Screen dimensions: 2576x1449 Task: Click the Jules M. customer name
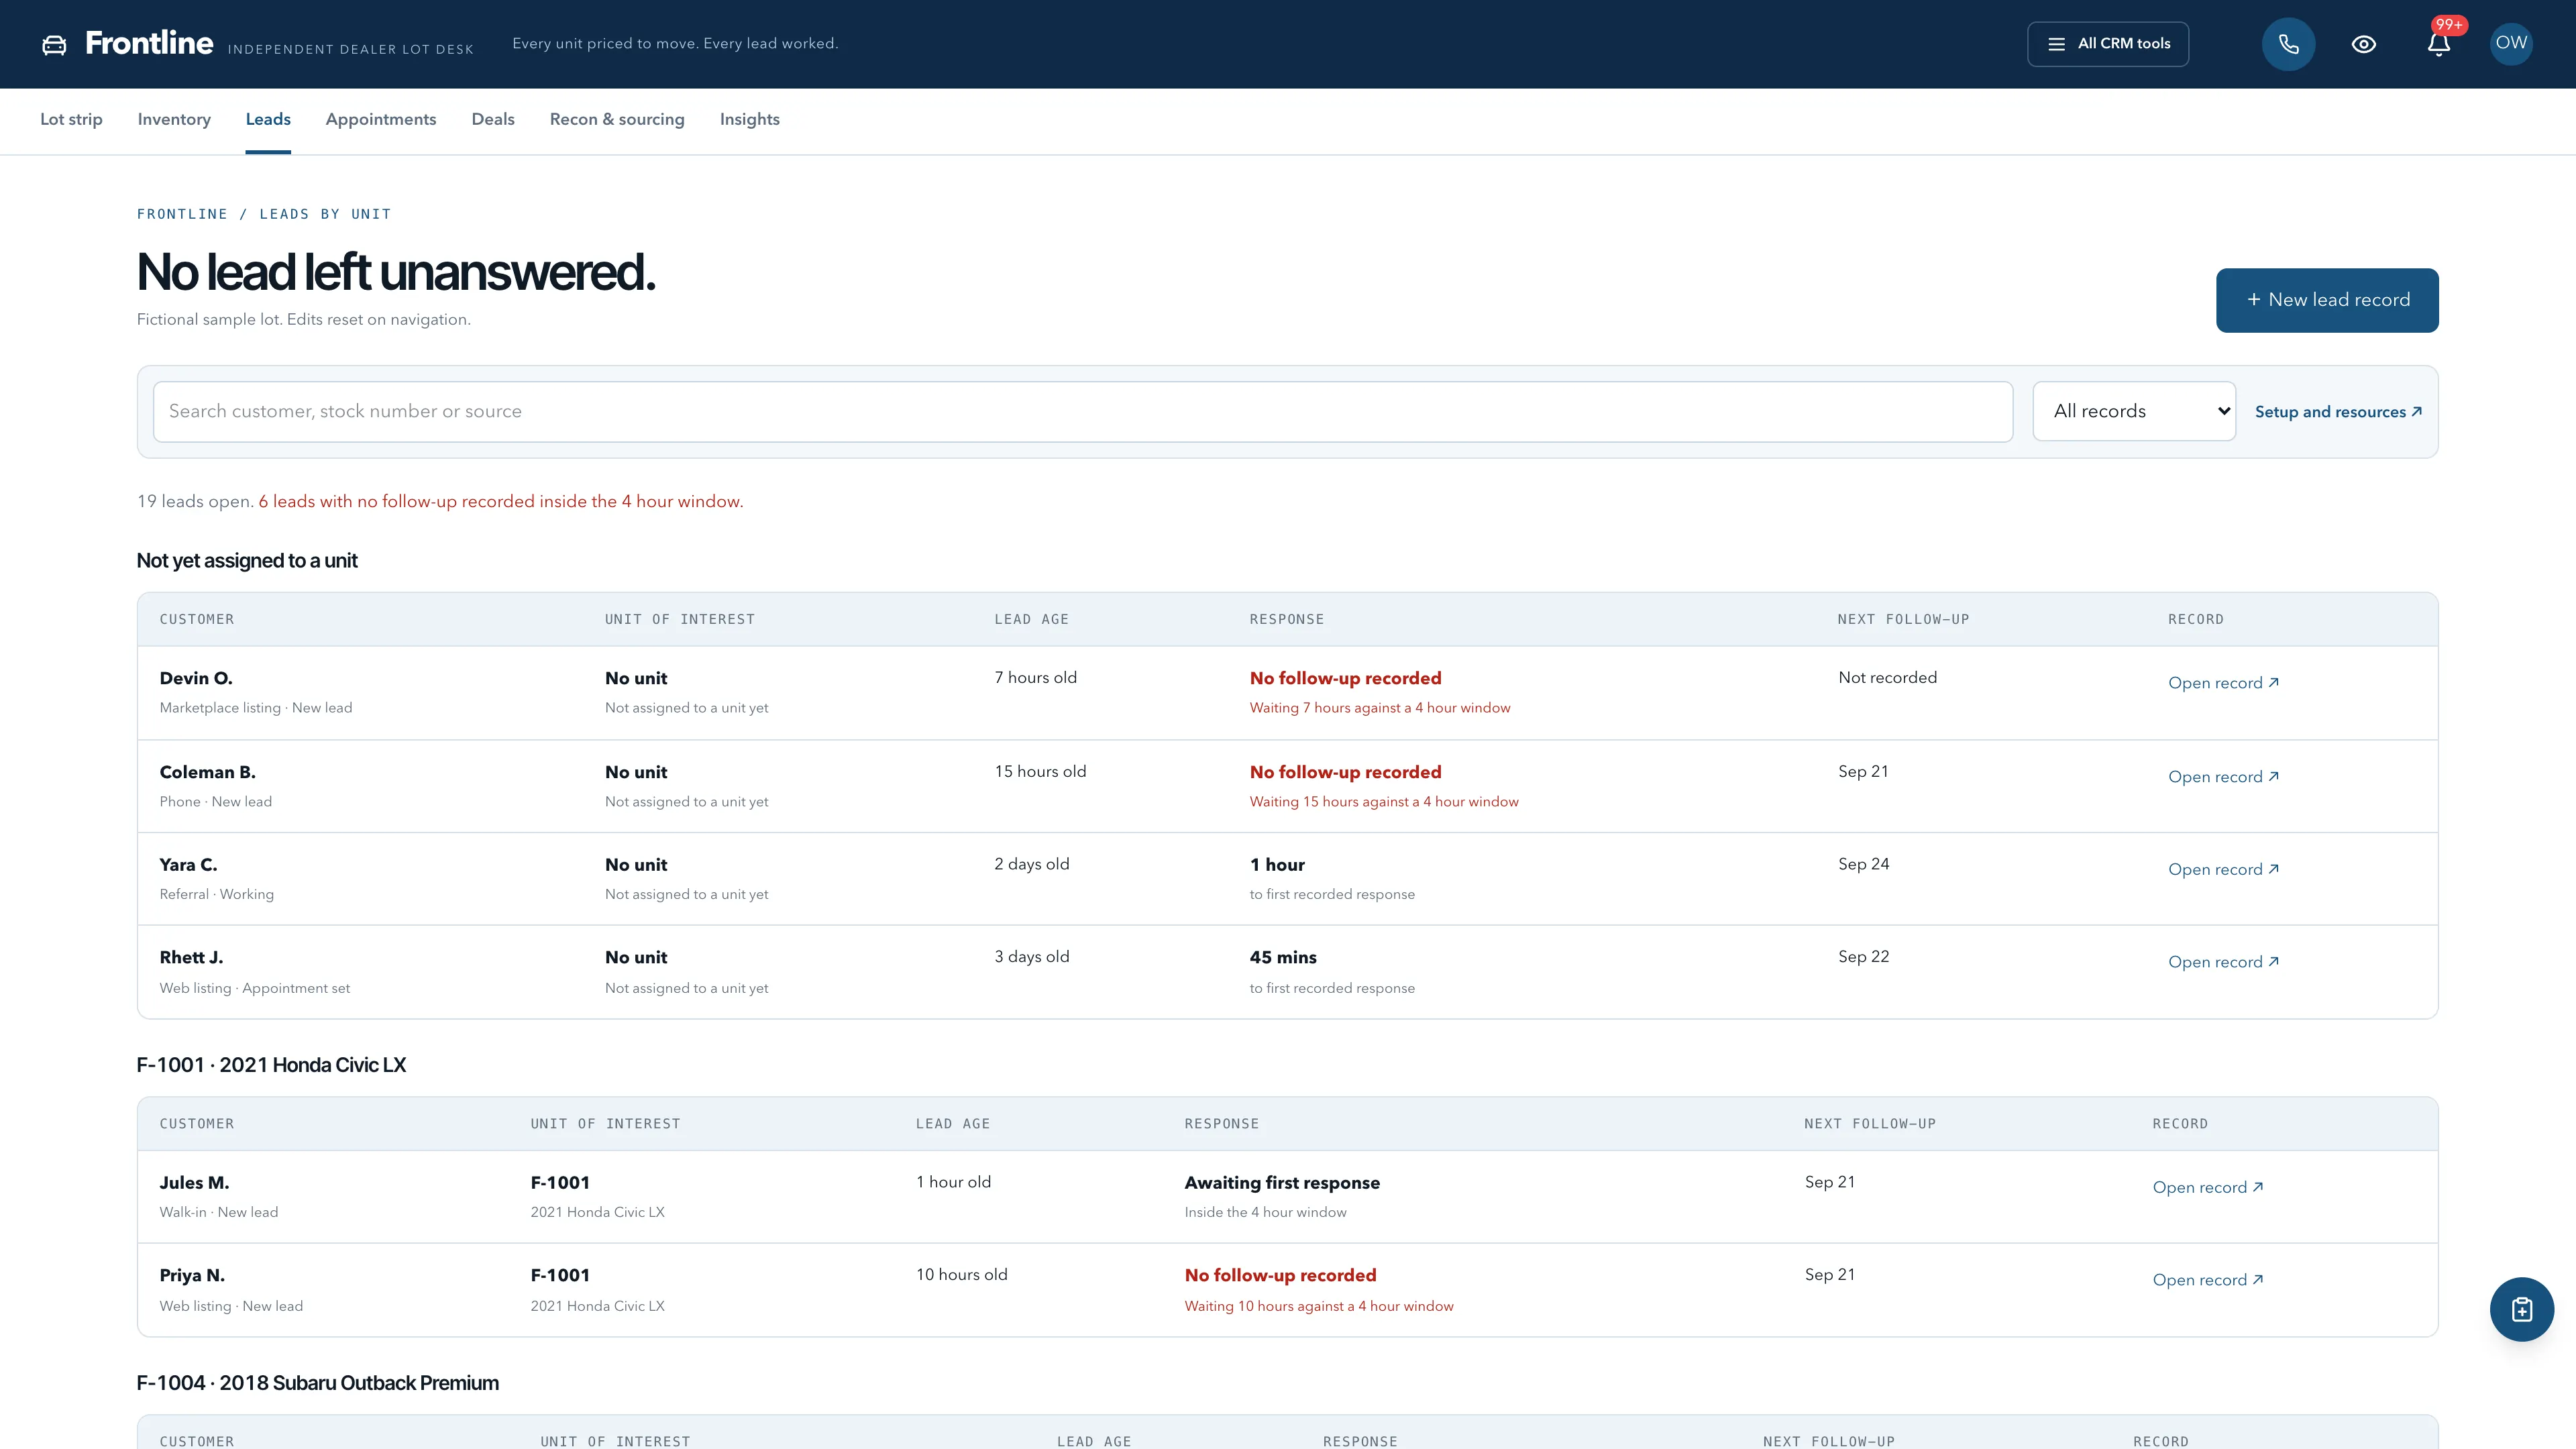pos(194,1183)
